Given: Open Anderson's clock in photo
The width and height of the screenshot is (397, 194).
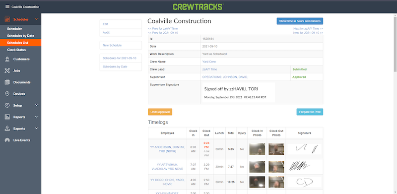Looking at the screenshot, I should (x=257, y=149).
